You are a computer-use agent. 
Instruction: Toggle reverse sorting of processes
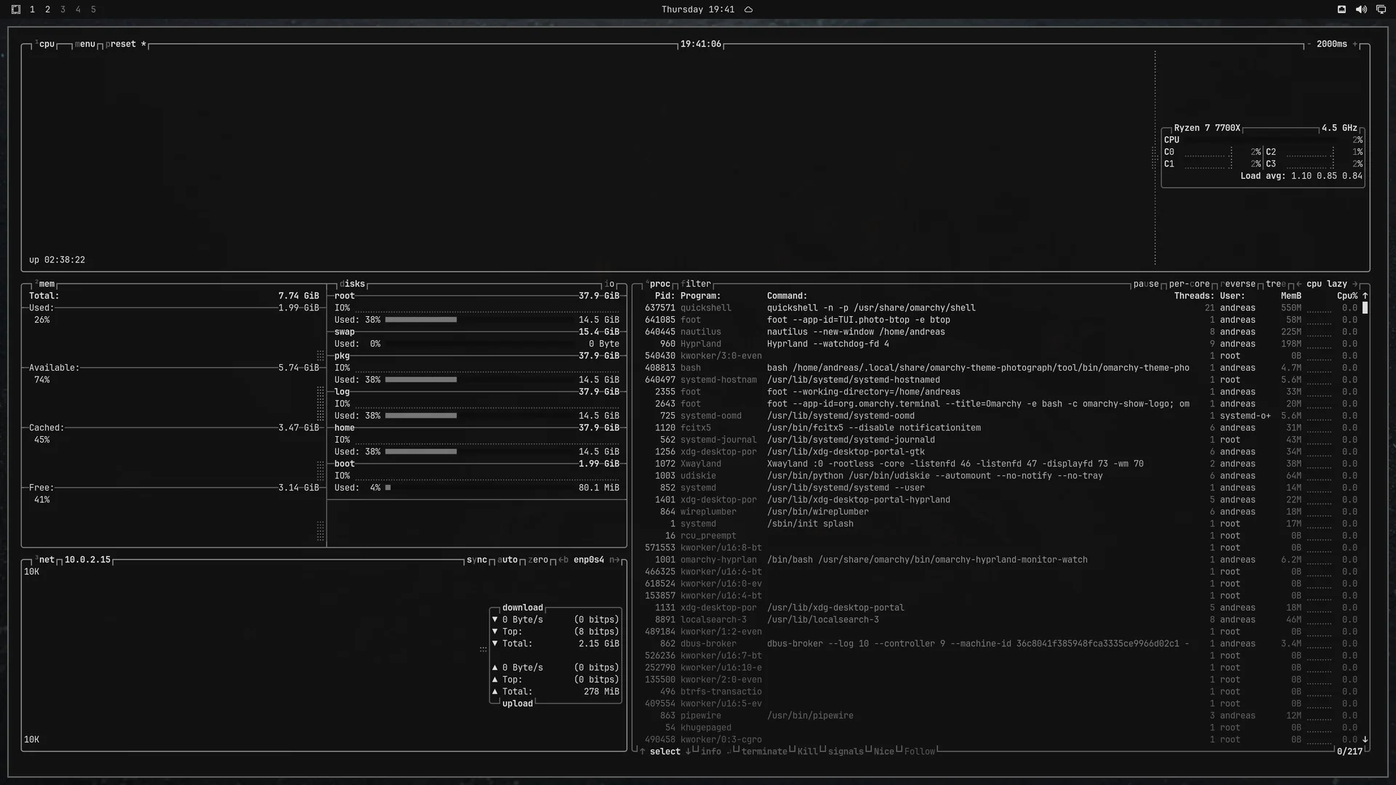(1238, 284)
